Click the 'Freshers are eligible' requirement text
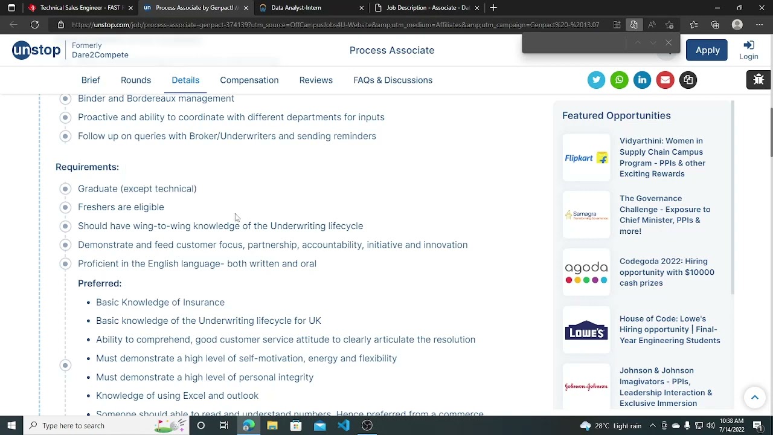This screenshot has width=773, height=435. point(121,207)
